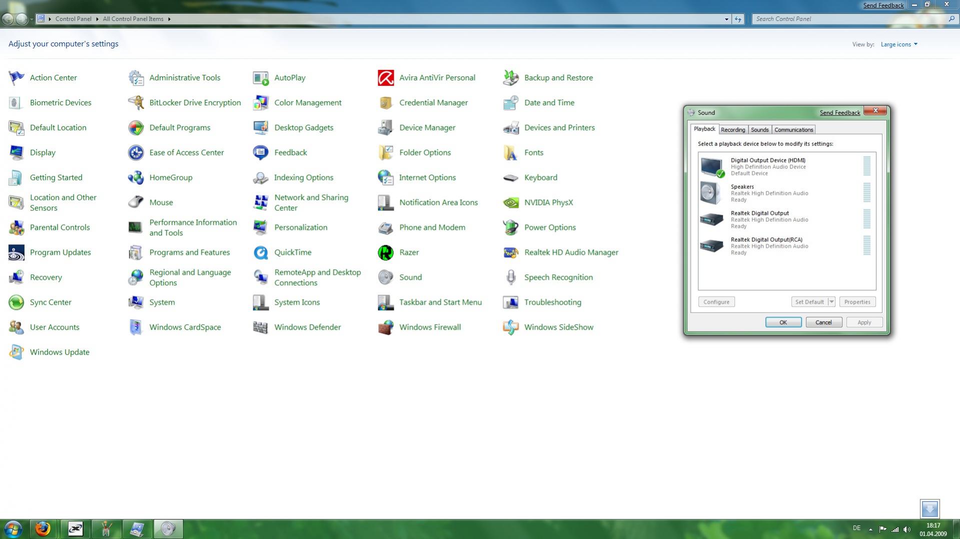Screen dimensions: 960x539
Task: Select the Realtek Digital Output device
Action: [787, 219]
